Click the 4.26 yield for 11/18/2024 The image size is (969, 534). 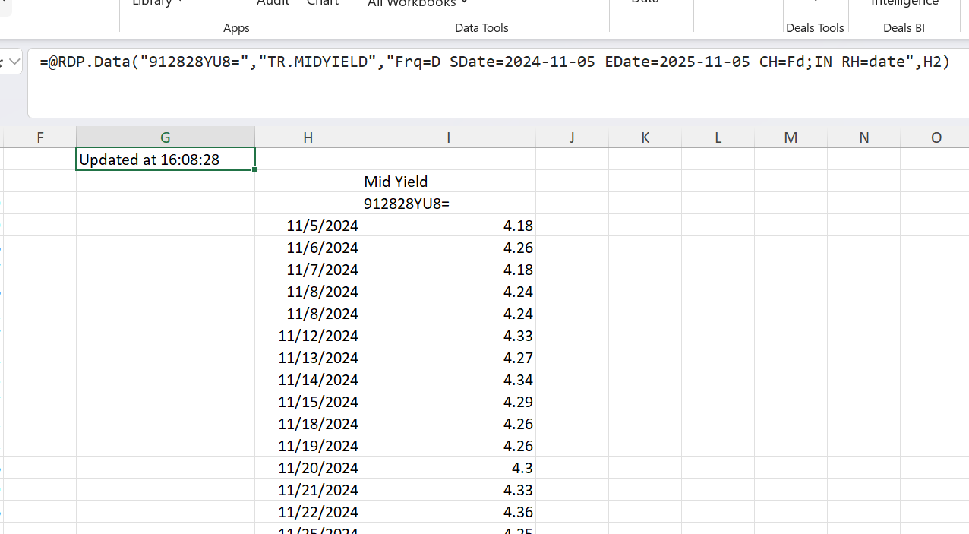coord(448,424)
